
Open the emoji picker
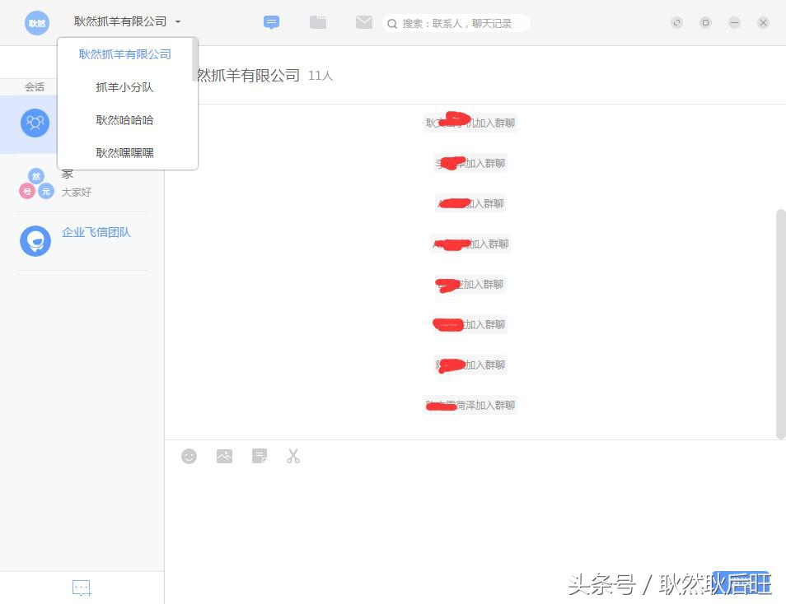click(x=189, y=456)
